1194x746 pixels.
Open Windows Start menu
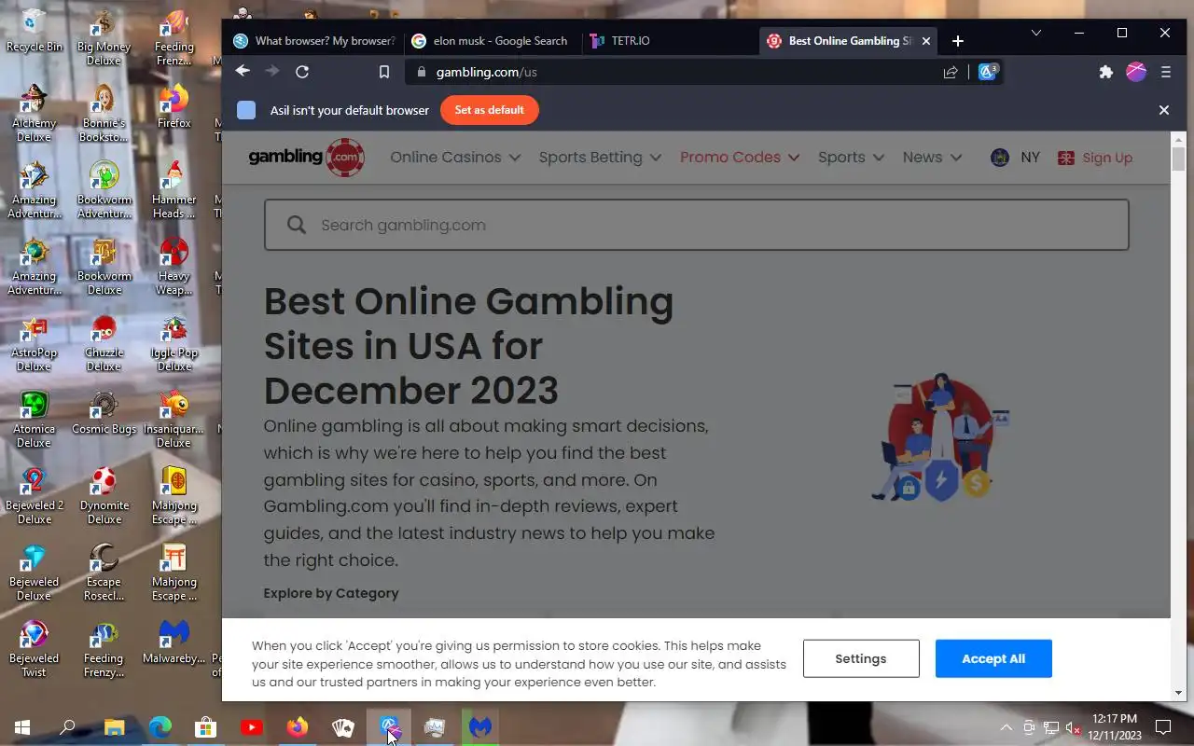point(22,727)
